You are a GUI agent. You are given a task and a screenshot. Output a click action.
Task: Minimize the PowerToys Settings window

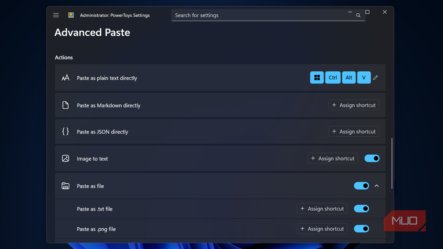point(350,12)
